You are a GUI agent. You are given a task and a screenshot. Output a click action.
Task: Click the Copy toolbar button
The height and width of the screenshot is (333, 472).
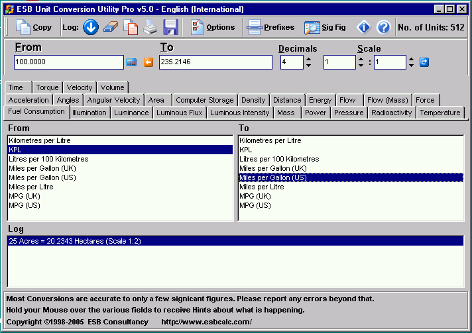pyautogui.click(x=33, y=27)
